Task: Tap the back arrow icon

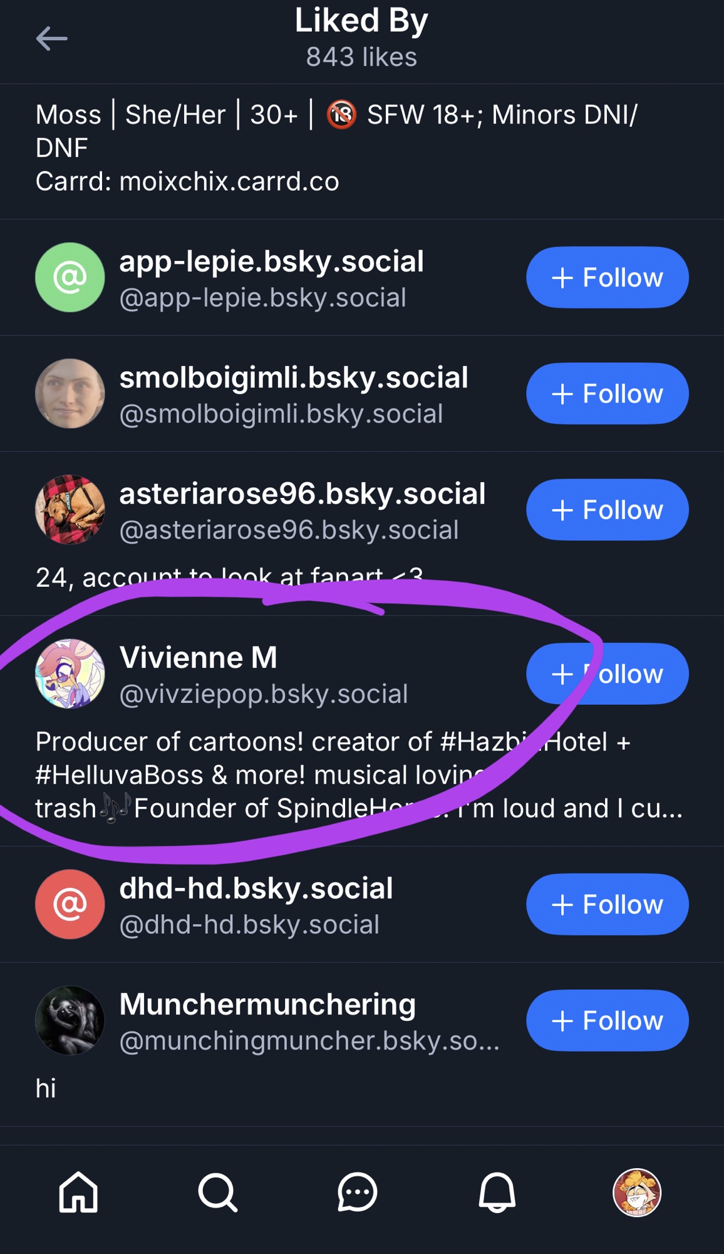Action: click(51, 39)
